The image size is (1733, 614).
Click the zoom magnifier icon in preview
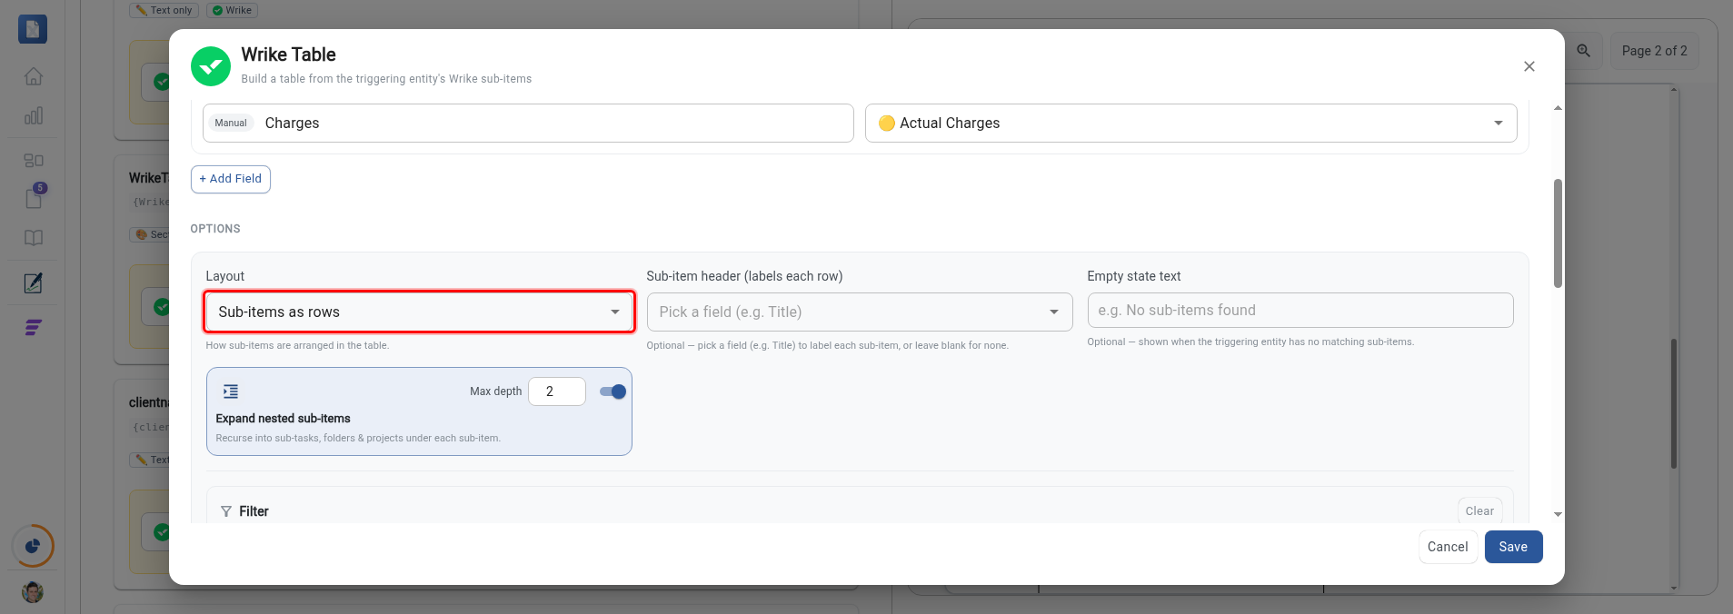pos(1584,51)
